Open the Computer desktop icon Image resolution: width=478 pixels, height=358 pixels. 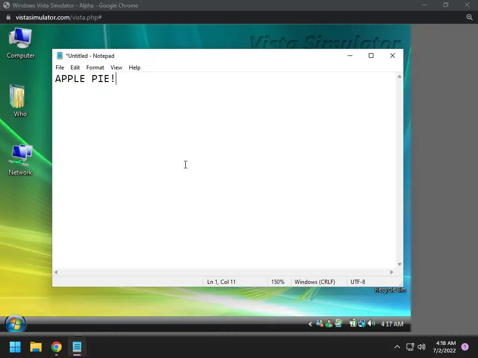[21, 43]
